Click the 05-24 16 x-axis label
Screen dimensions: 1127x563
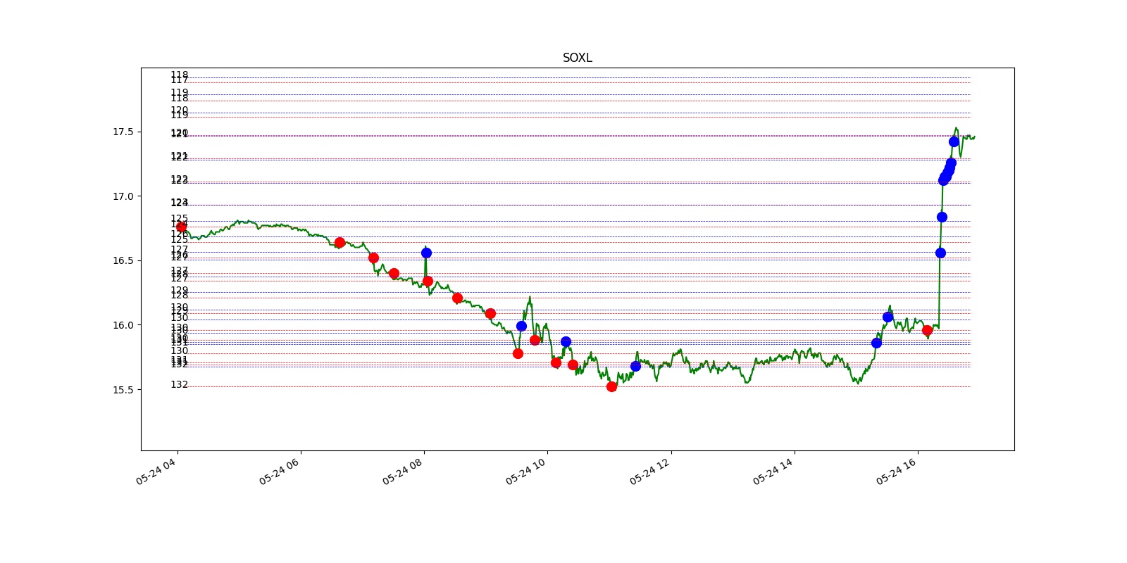point(896,472)
